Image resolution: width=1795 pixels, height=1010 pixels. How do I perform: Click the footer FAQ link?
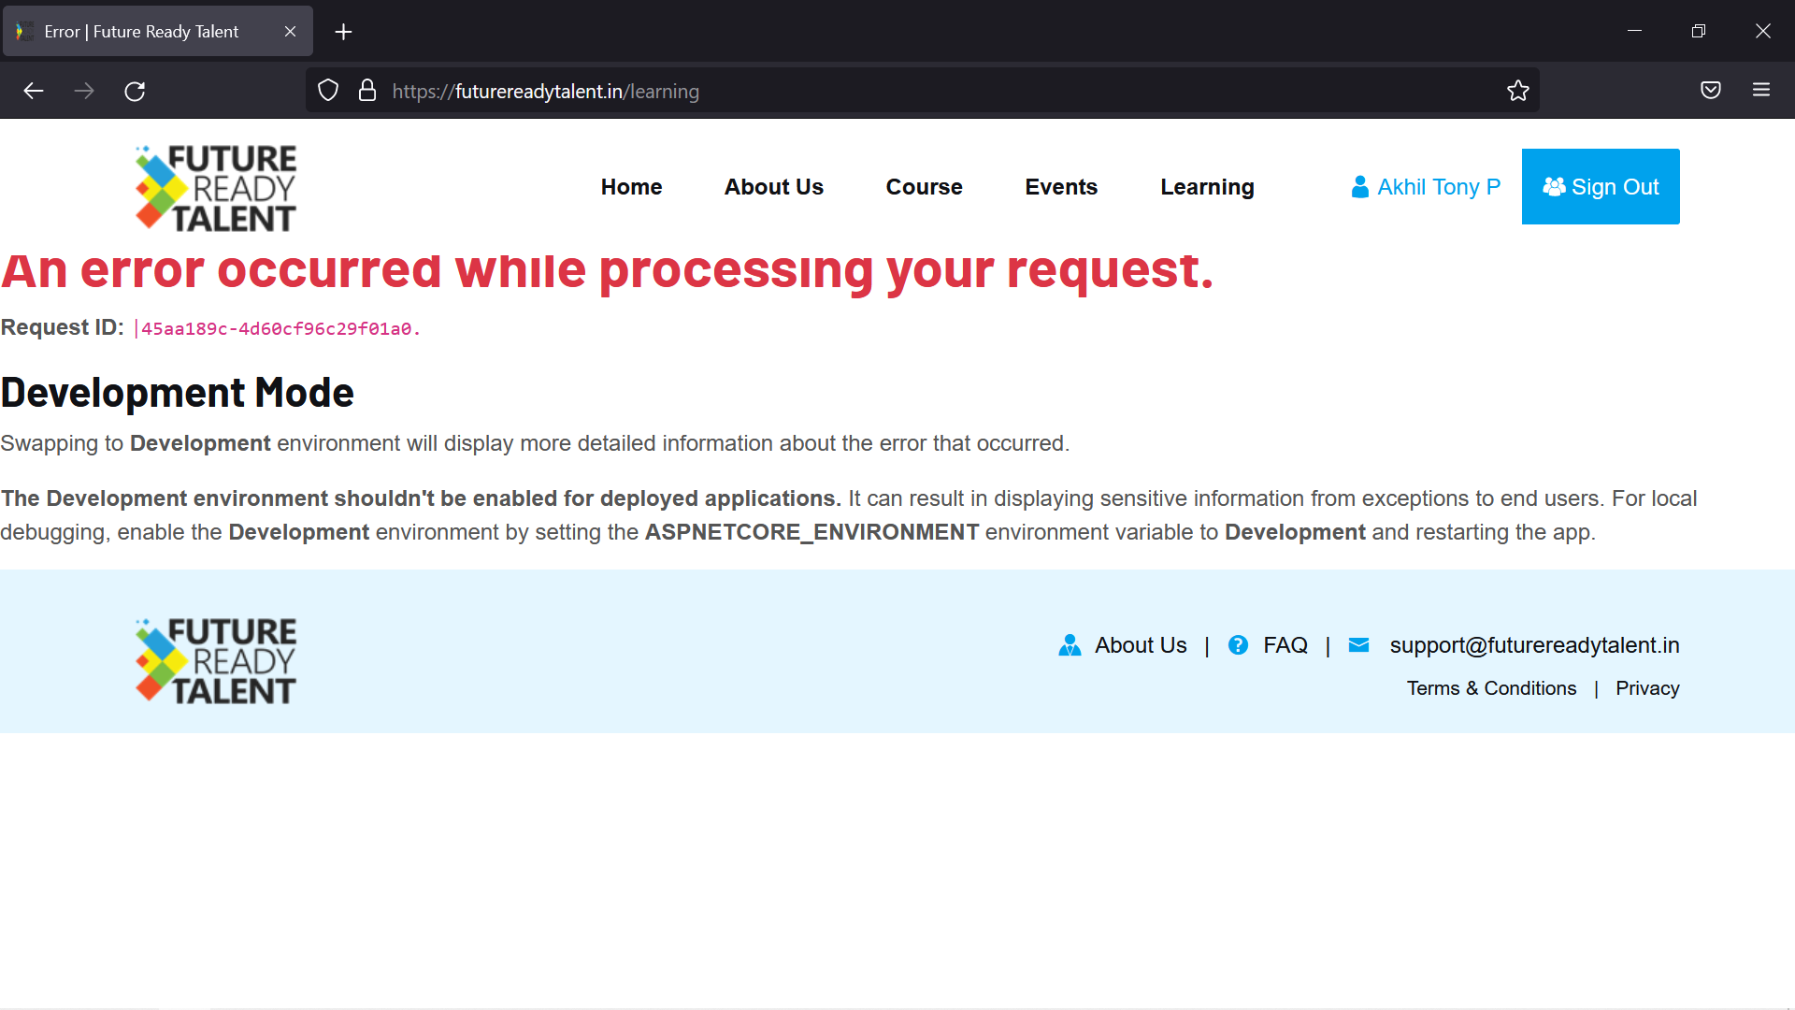tap(1285, 645)
